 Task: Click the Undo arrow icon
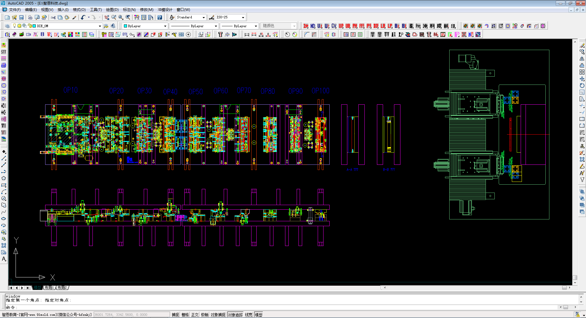click(83, 17)
